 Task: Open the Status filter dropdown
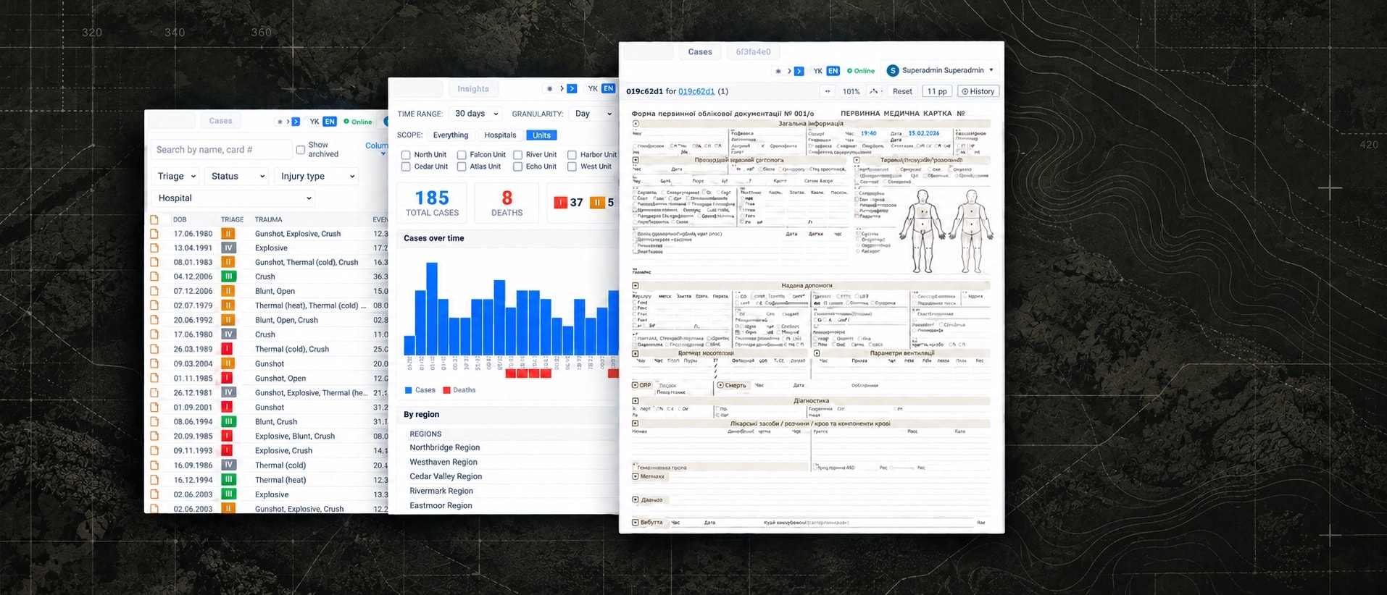click(x=237, y=176)
